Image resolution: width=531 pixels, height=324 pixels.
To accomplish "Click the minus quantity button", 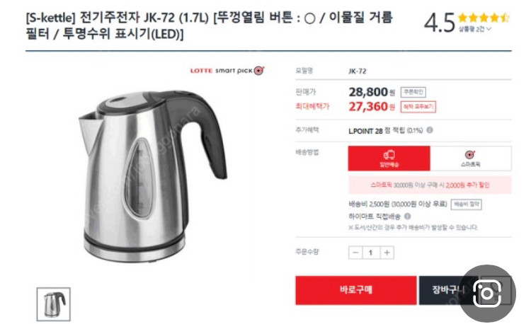I will pyautogui.click(x=355, y=253).
